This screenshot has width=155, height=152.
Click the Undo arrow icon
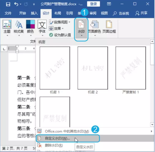[16, 4]
